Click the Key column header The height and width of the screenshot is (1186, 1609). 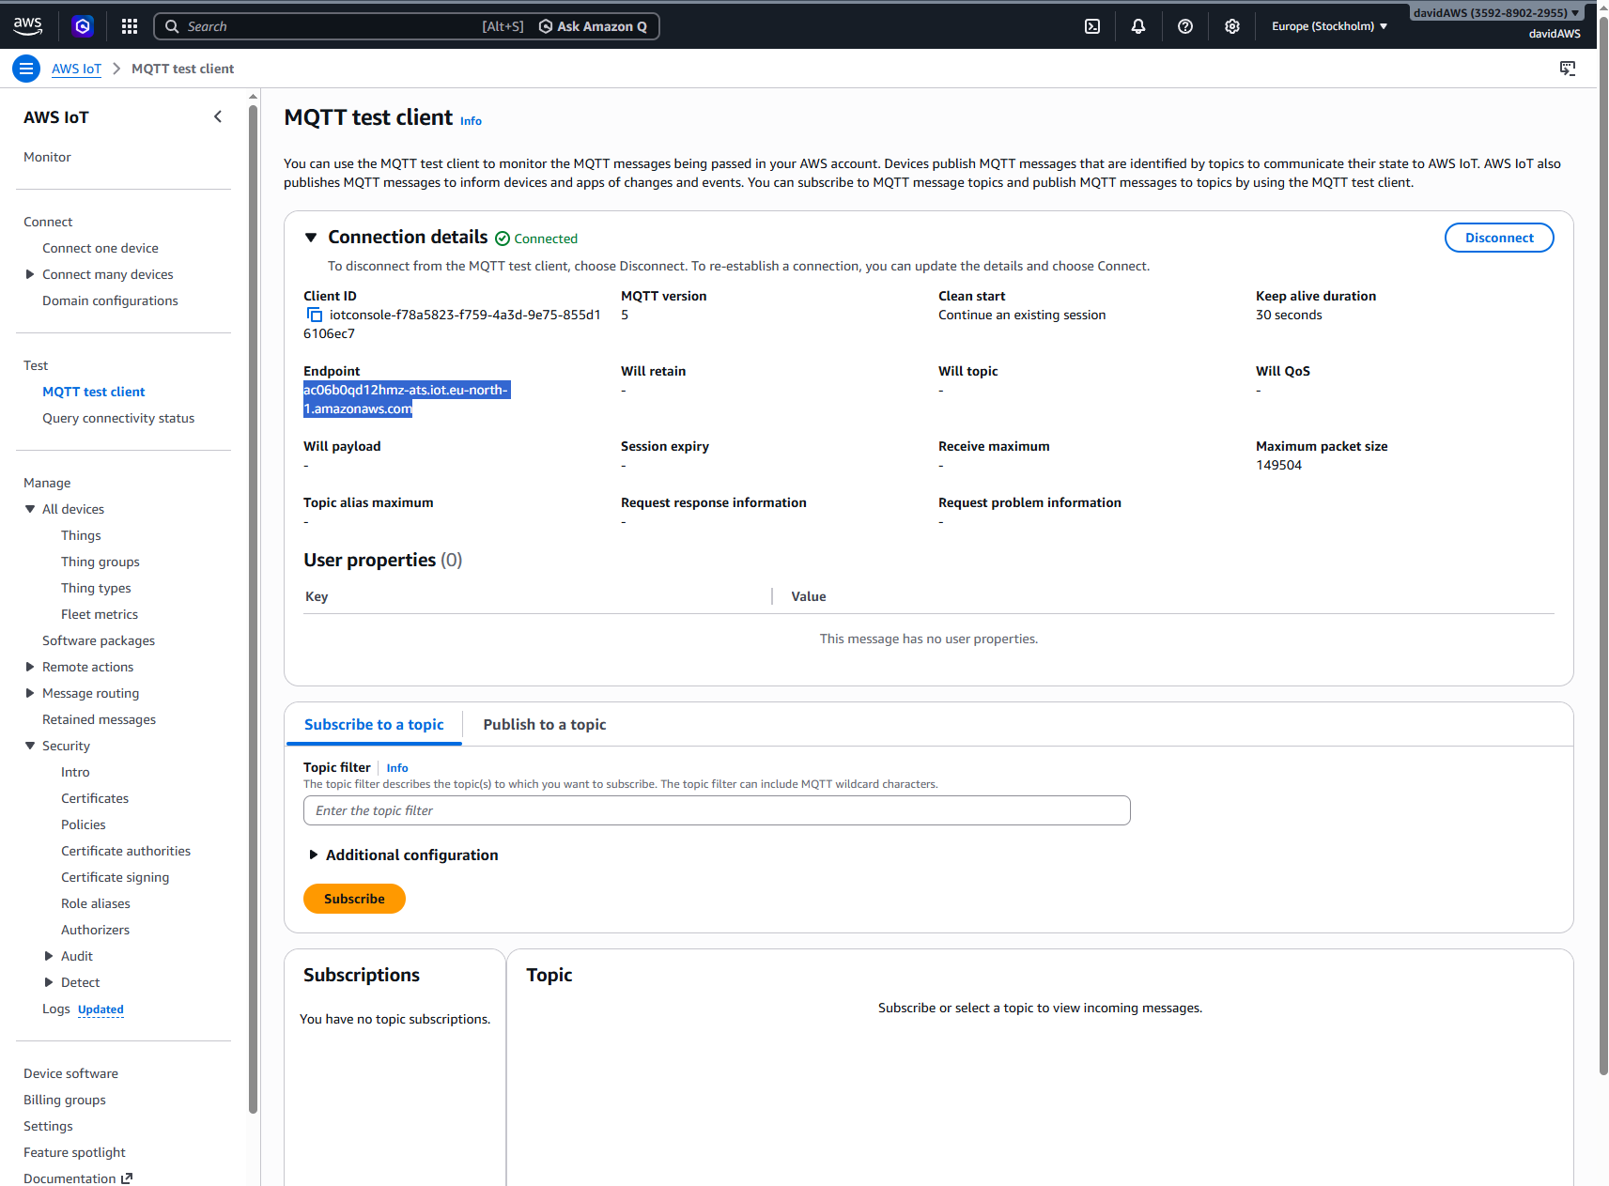[x=317, y=596]
